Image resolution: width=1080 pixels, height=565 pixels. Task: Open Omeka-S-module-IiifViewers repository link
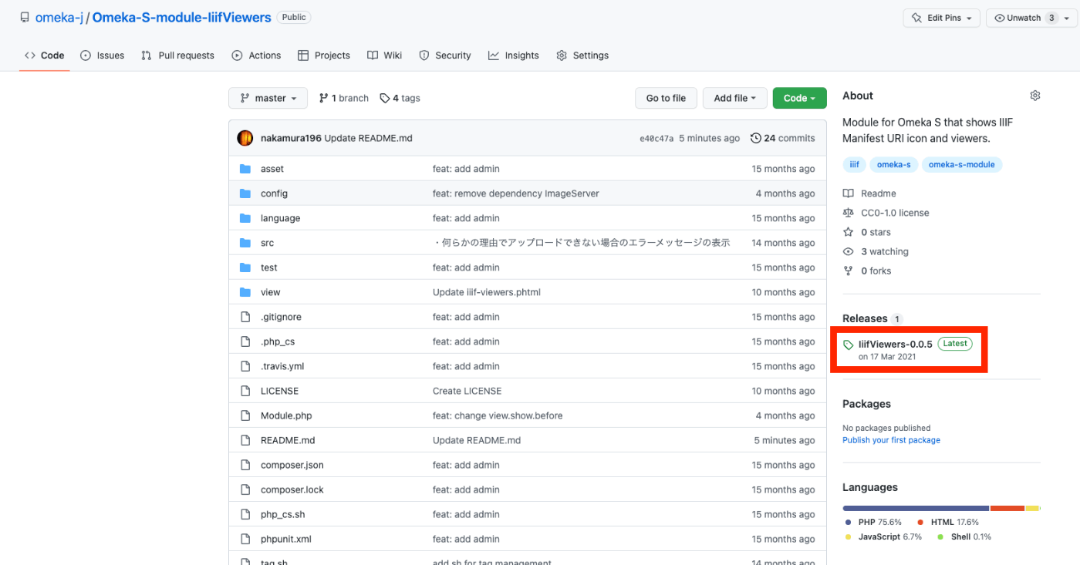point(181,17)
